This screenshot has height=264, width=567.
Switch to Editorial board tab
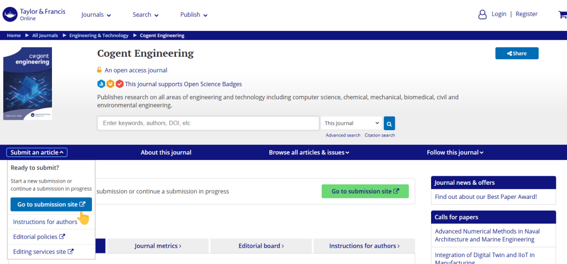pos(261,246)
